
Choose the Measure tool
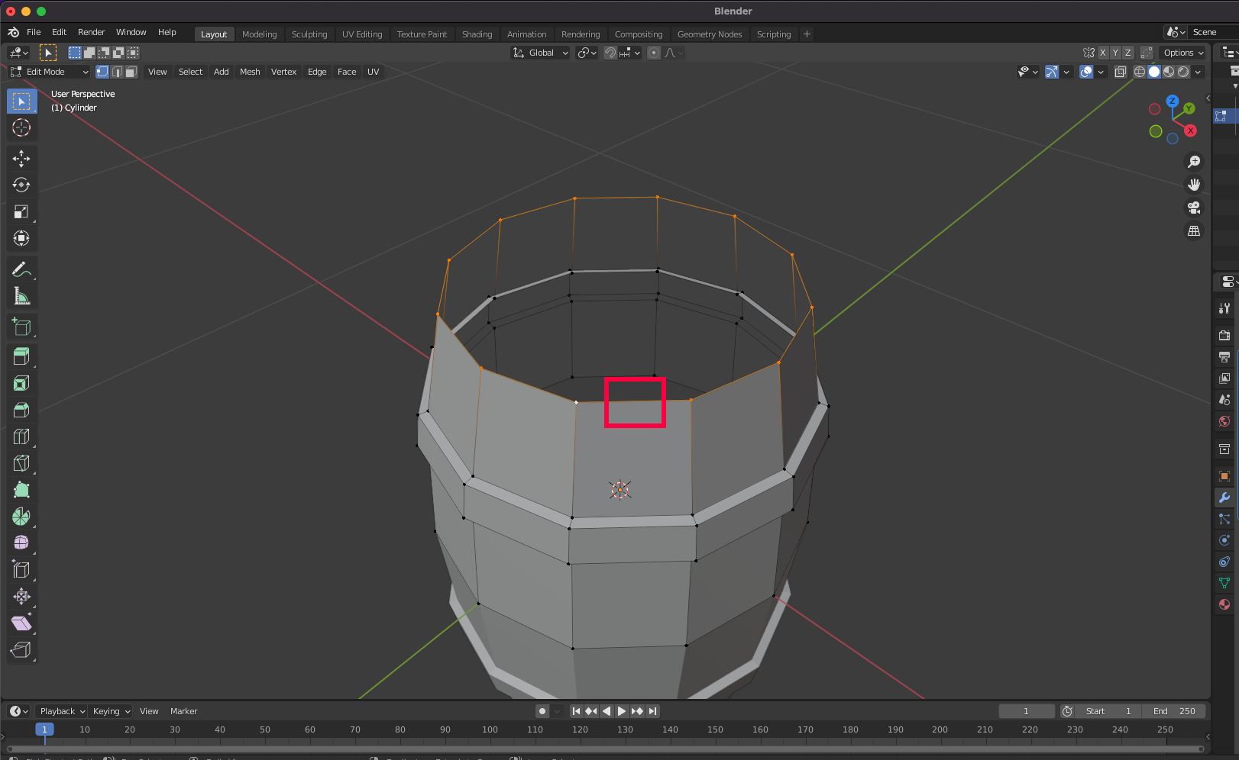tap(21, 296)
